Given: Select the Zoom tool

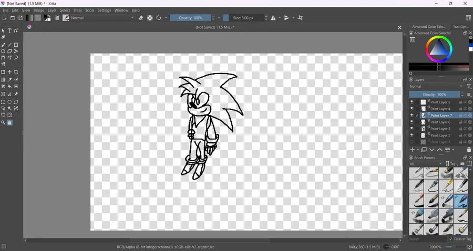Looking at the screenshot, I should point(3,122).
